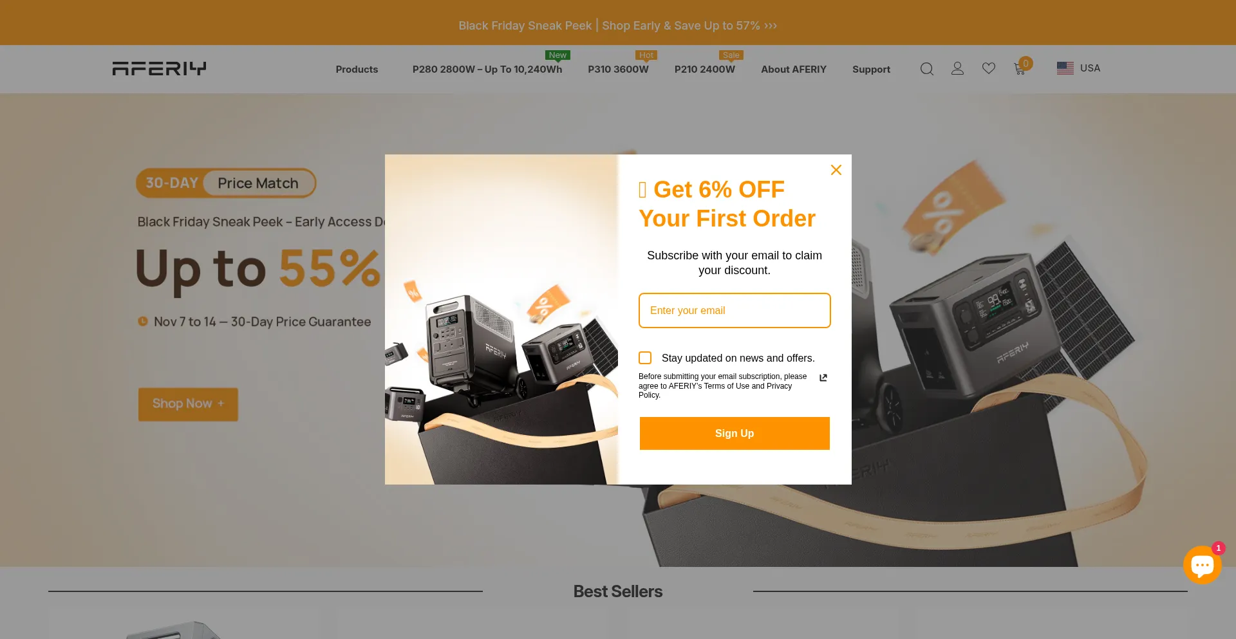The height and width of the screenshot is (639, 1236).
Task: Open the chat bubble widget
Action: [x=1202, y=565]
